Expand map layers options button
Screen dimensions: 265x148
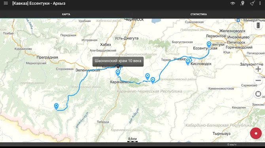[x=258, y=26]
